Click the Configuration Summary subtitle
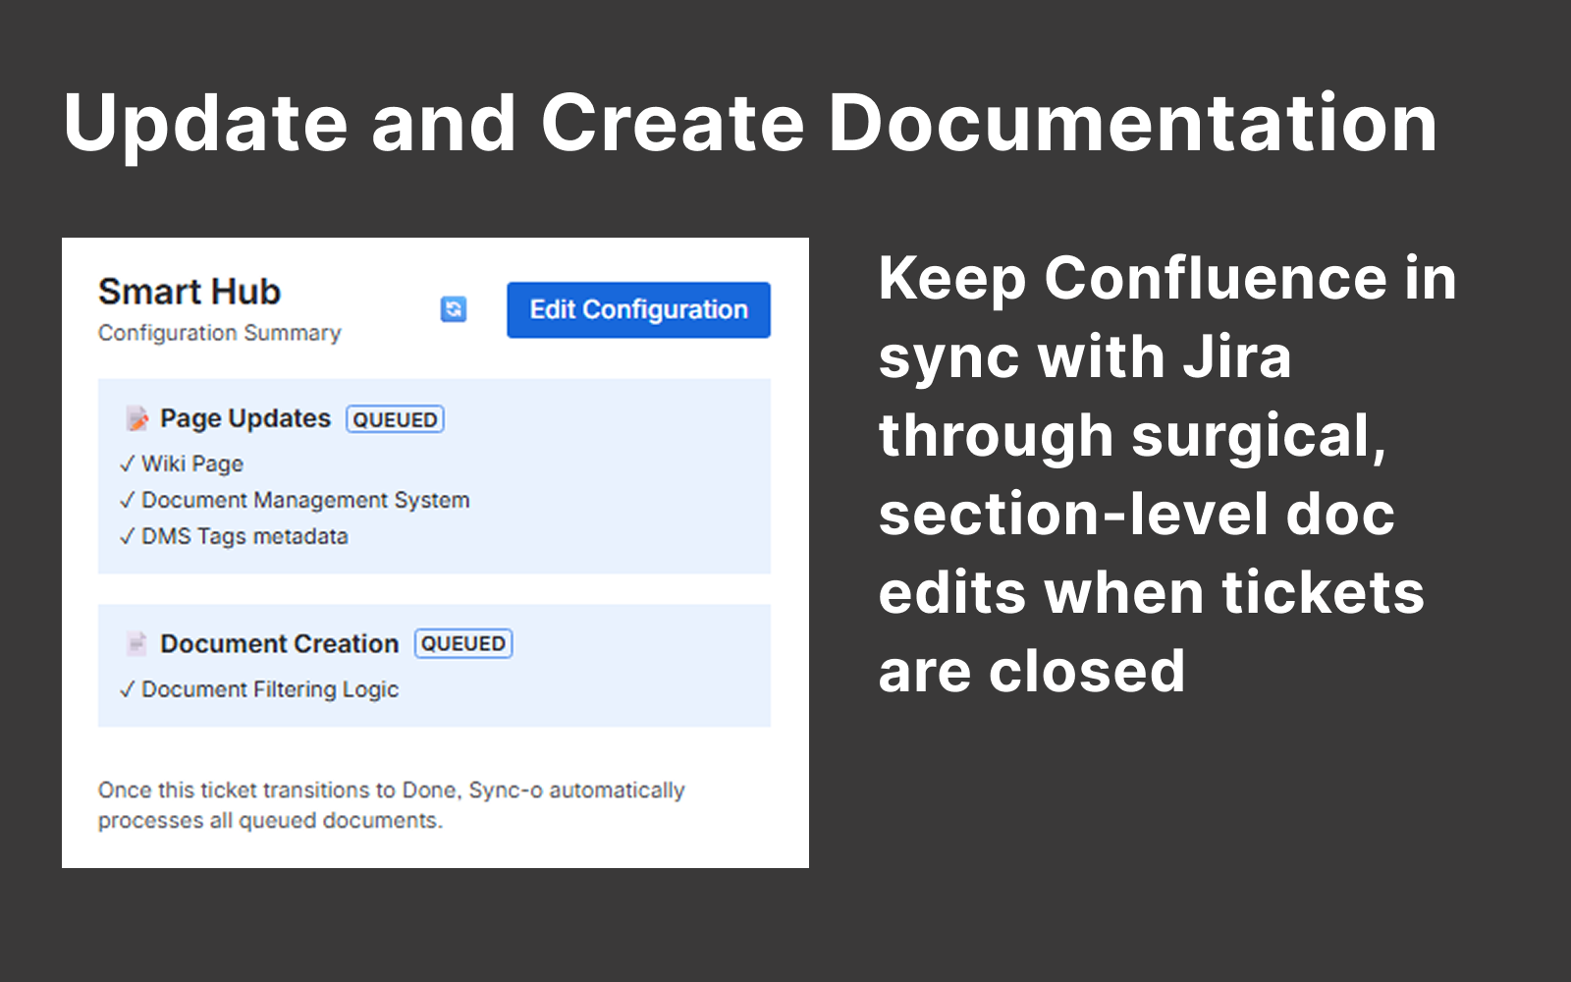1571x982 pixels. (220, 333)
